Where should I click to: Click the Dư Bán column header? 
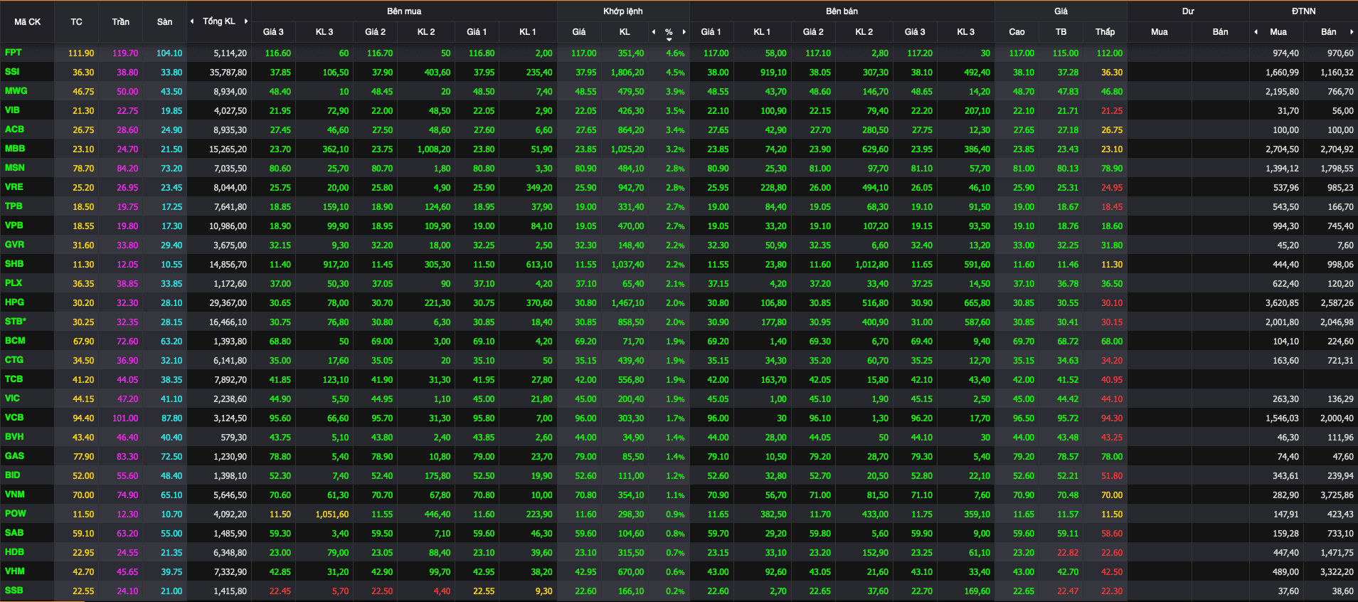1220,32
